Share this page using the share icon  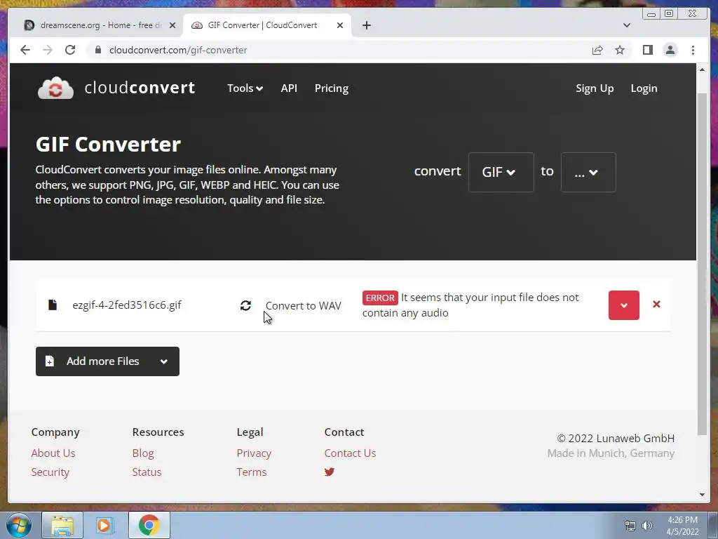(x=597, y=50)
